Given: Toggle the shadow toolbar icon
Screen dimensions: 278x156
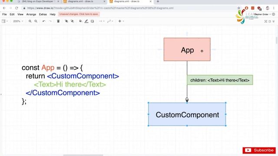Looking at the screenshot, I should 92,21.
